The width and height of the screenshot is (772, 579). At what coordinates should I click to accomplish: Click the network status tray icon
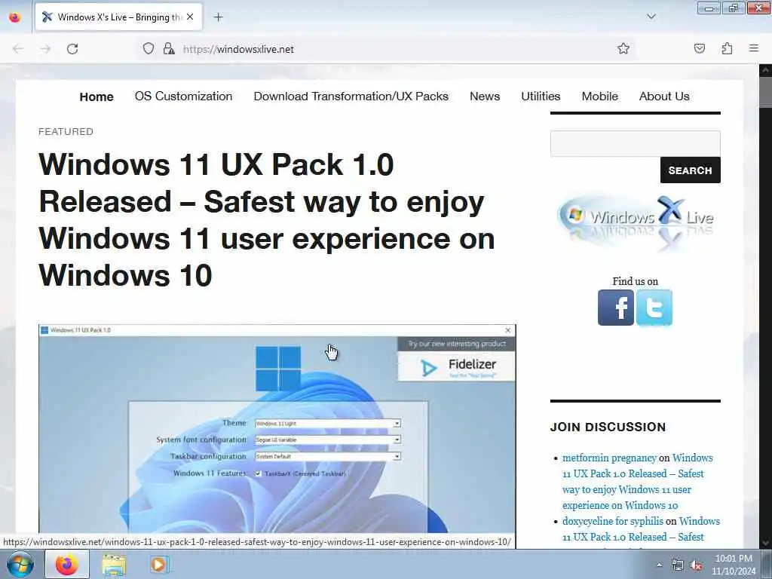[x=678, y=565]
